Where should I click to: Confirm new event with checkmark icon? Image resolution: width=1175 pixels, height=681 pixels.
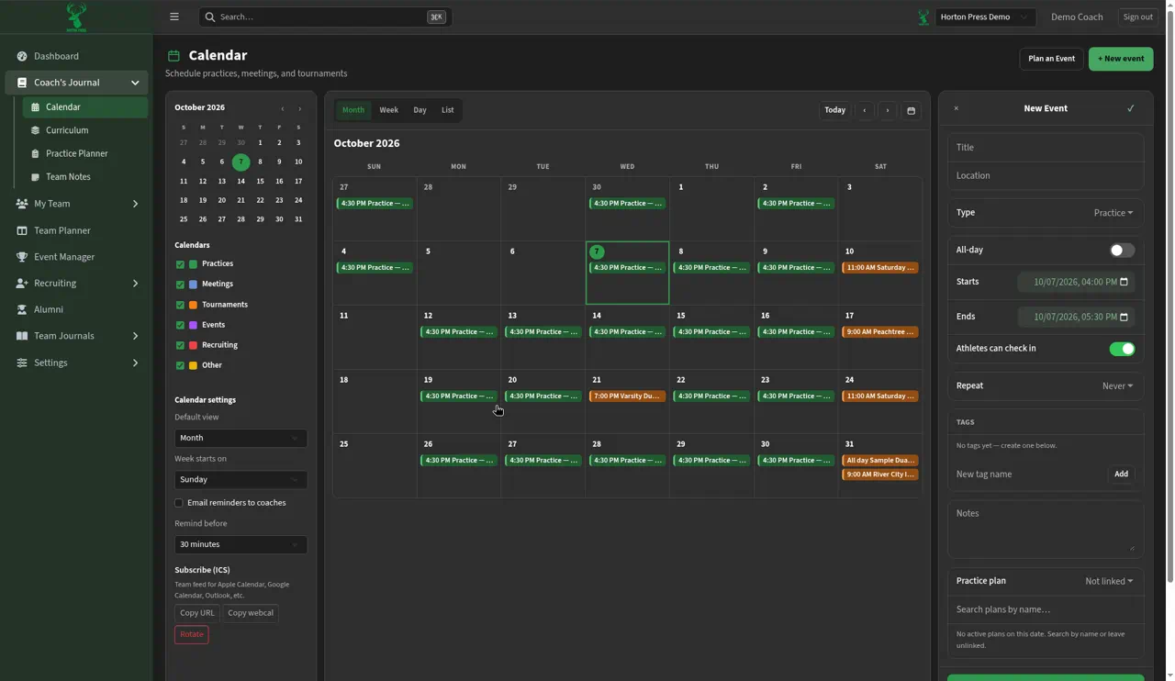(1131, 108)
